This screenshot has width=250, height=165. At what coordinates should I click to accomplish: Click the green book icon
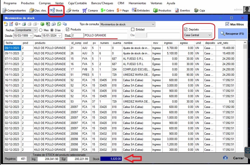(x=42, y=24)
